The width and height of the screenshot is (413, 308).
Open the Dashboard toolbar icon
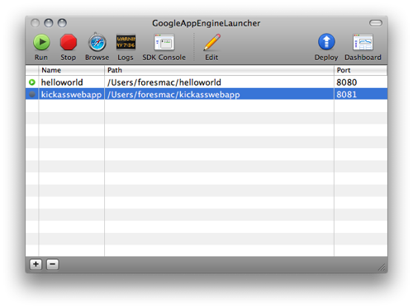point(363,42)
